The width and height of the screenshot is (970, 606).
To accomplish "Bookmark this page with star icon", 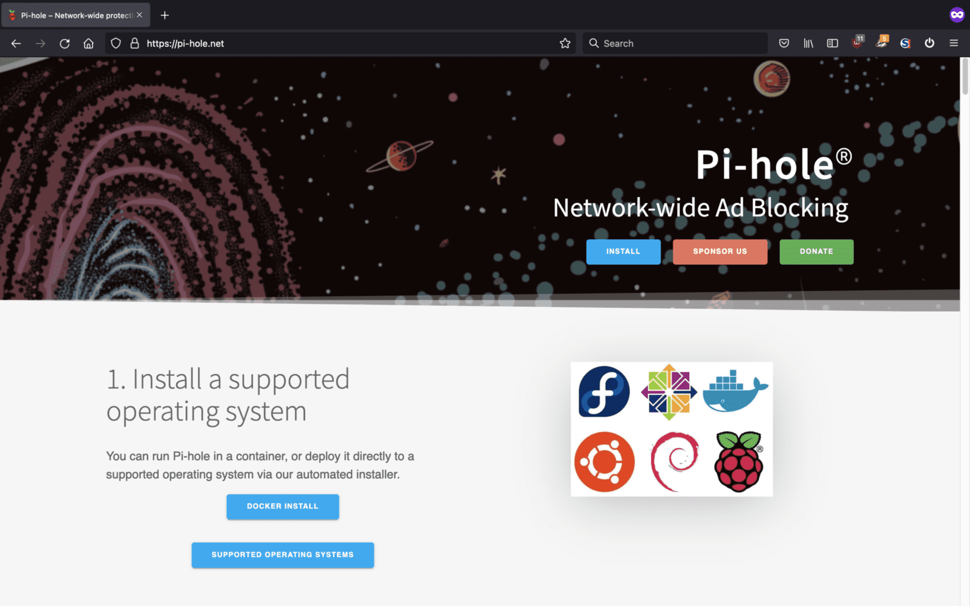I will click(x=565, y=43).
